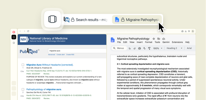Print the document with printer icon
The height and width of the screenshot is (100, 206).
point(139,48)
